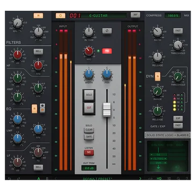The width and height of the screenshot is (196, 196).
Task: Click the blue WIDTH knob
Action: (89, 75)
